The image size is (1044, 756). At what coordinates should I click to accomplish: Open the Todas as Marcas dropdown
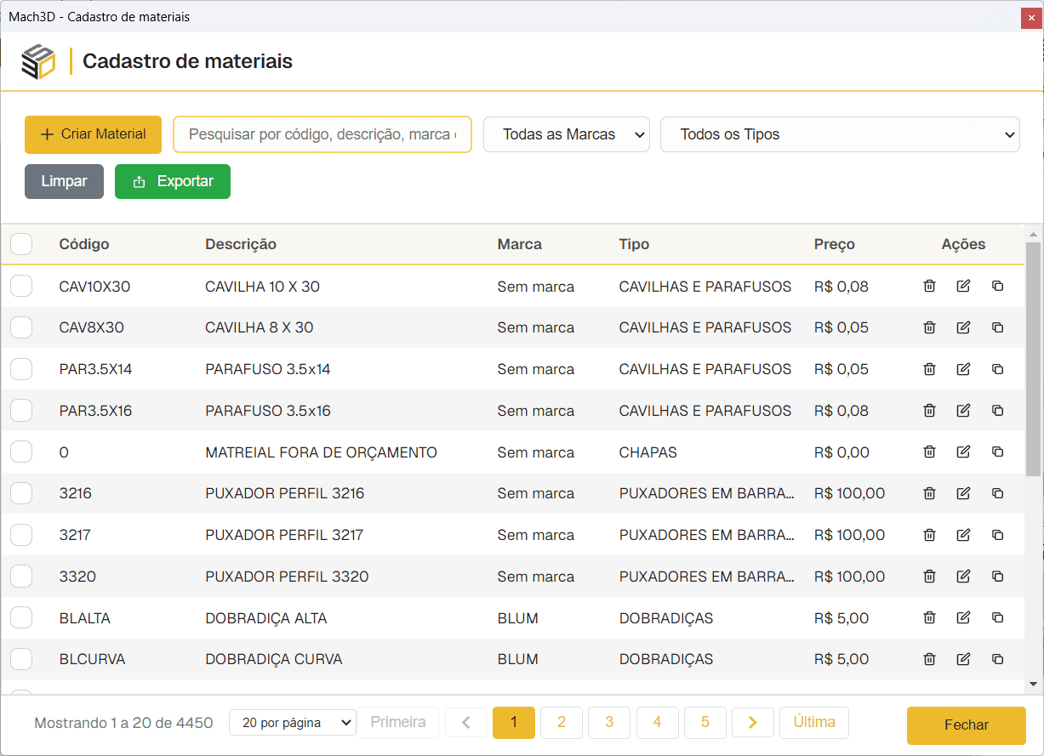[x=567, y=134]
